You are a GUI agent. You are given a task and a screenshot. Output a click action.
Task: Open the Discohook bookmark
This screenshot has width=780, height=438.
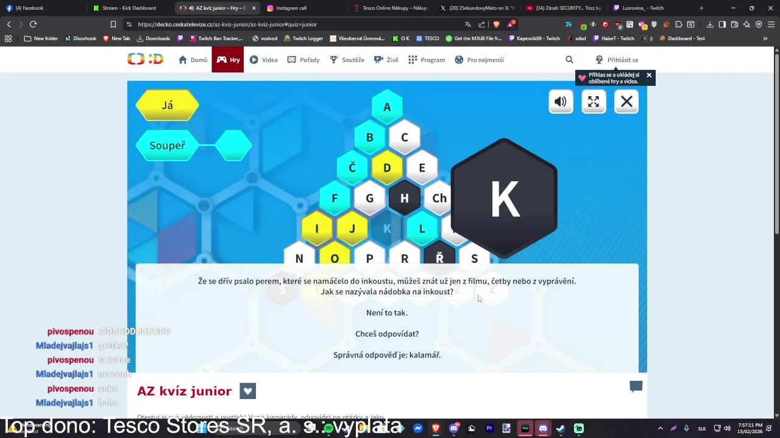(x=80, y=38)
